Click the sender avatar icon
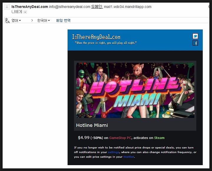 click(x=7, y=7)
